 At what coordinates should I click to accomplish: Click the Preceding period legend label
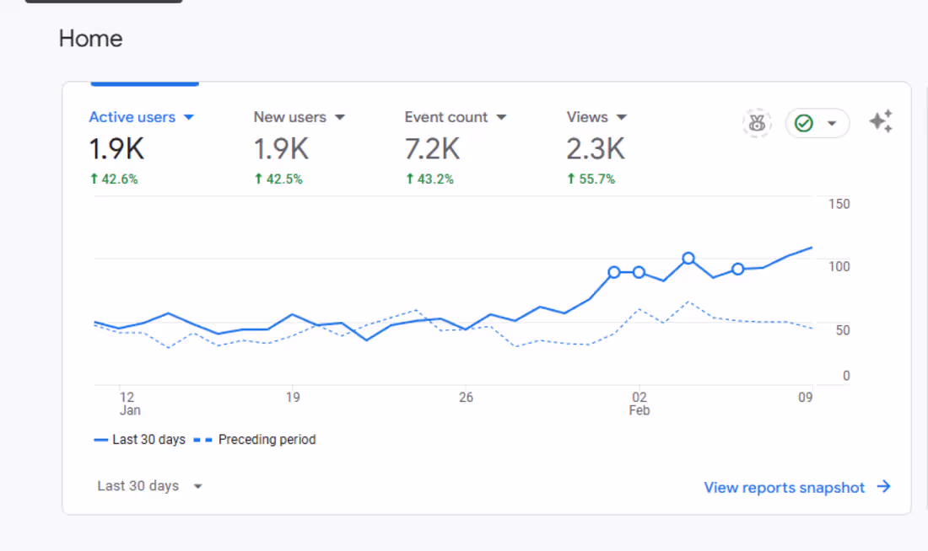tap(267, 439)
